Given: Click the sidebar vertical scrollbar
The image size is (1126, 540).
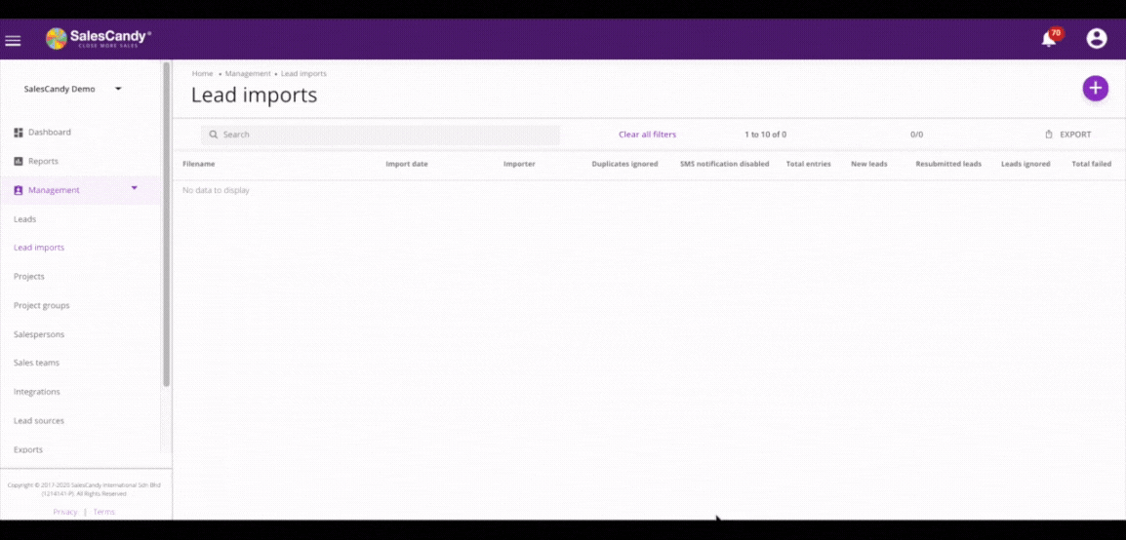Looking at the screenshot, I should point(167,224).
